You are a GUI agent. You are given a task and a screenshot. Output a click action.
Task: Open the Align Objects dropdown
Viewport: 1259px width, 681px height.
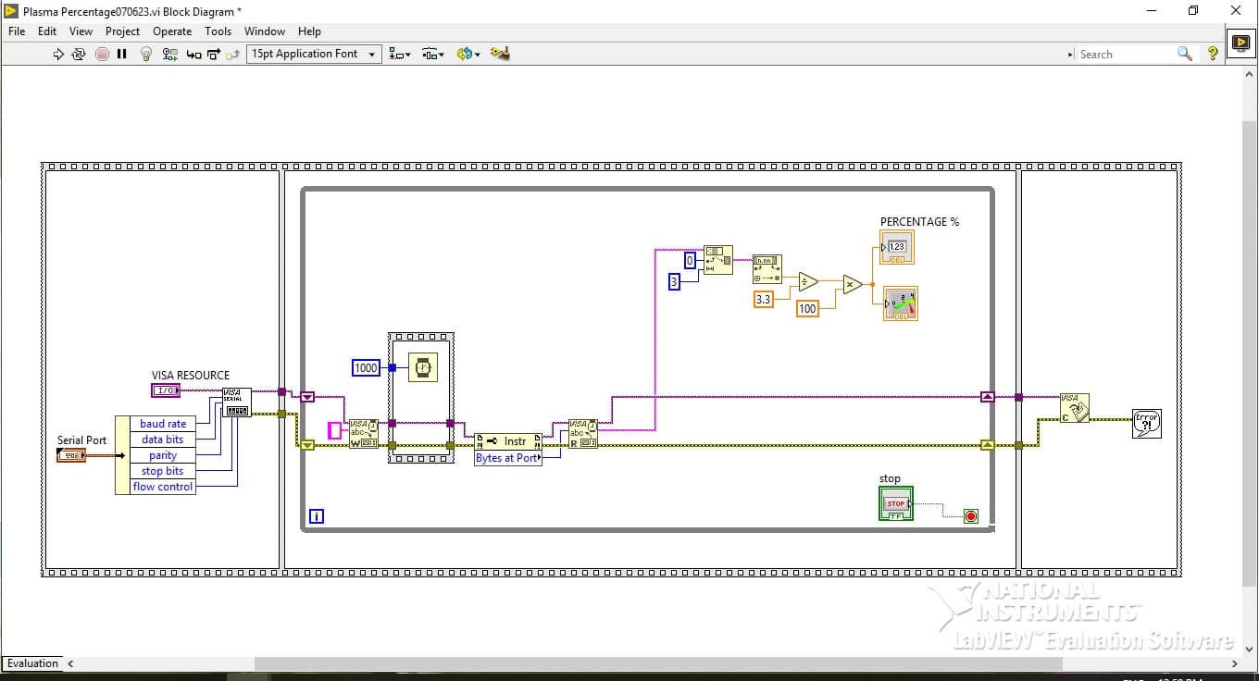point(399,54)
